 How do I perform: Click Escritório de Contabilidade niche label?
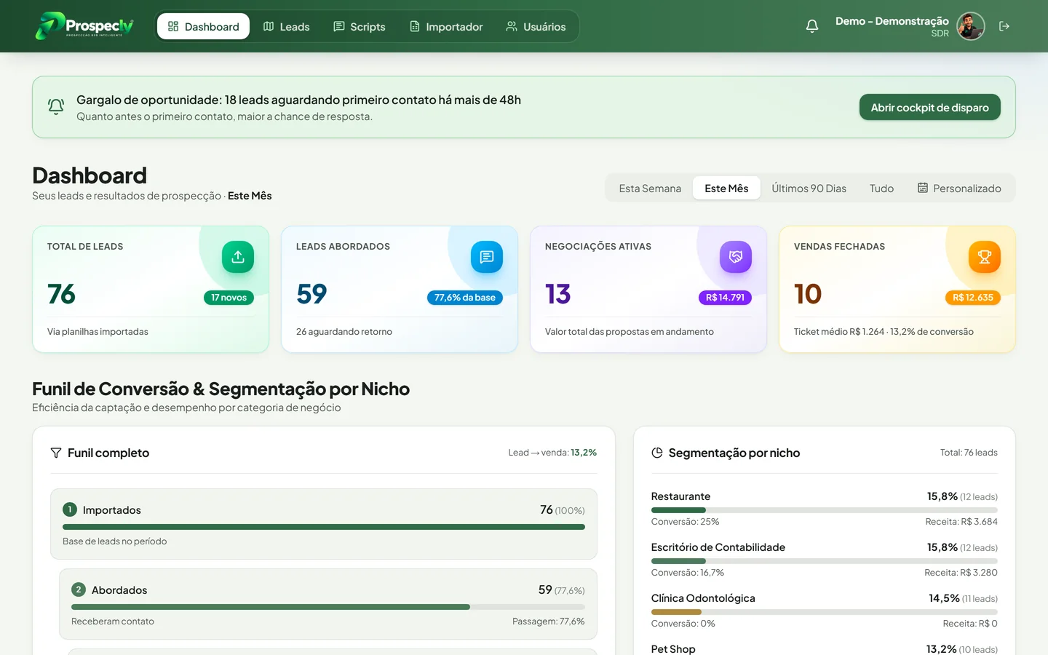tap(718, 547)
